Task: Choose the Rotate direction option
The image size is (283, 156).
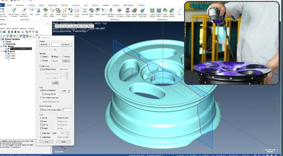Action: 41,61
